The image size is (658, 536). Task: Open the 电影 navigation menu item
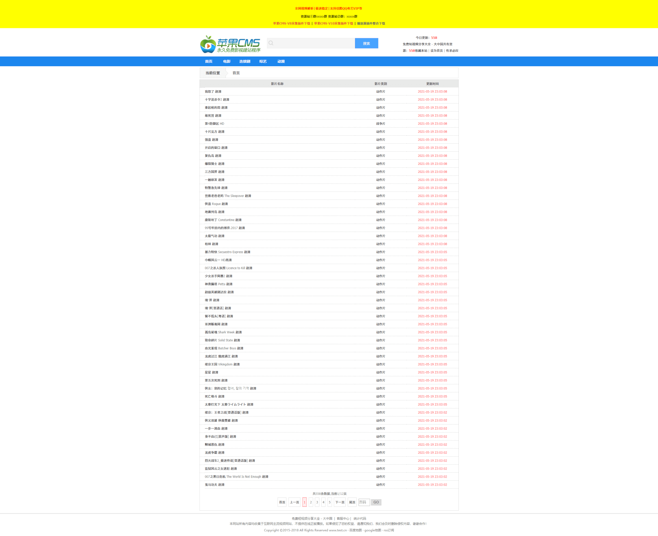click(227, 61)
